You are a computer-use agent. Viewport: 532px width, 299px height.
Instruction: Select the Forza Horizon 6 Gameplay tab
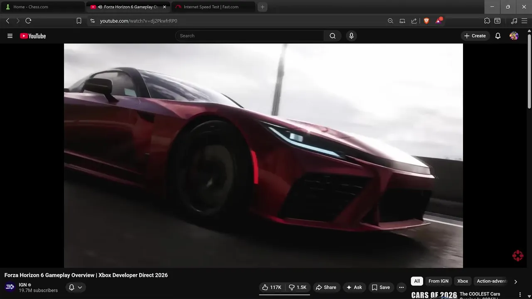click(128, 7)
